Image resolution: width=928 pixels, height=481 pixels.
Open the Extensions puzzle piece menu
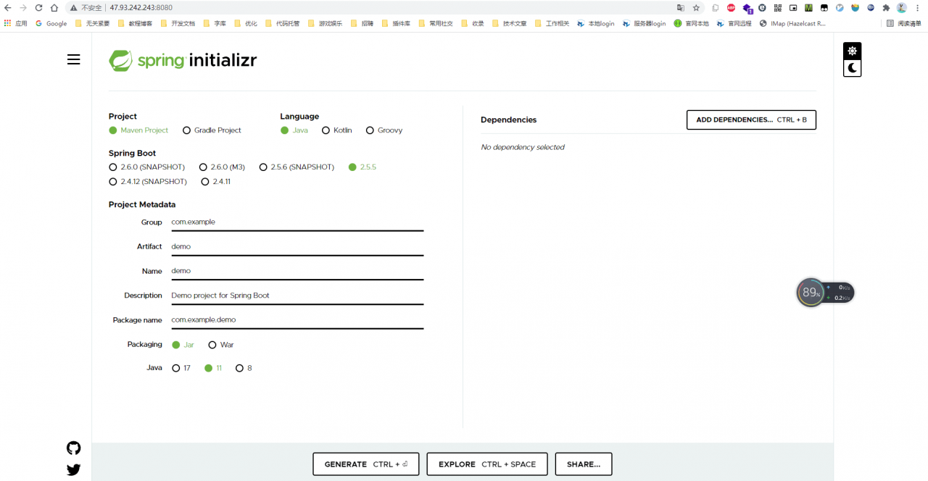(886, 8)
